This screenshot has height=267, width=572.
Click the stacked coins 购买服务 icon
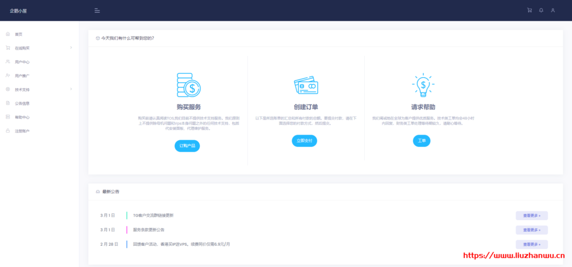click(x=188, y=85)
